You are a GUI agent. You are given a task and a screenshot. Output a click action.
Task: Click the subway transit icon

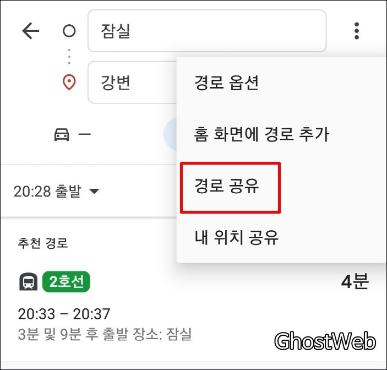(x=29, y=281)
